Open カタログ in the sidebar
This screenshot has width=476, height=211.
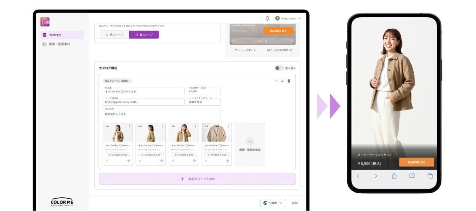[x=62, y=35]
